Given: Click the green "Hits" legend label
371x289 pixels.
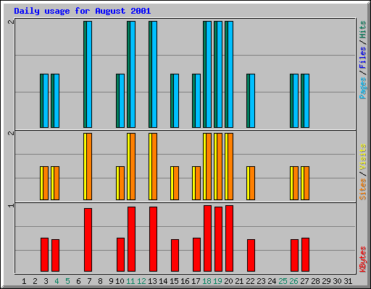Looking at the screenshot, I should (x=363, y=30).
